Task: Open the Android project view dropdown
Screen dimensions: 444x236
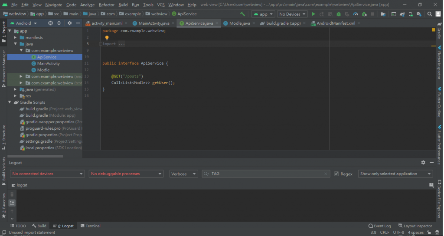Action: pyautogui.click(x=23, y=23)
